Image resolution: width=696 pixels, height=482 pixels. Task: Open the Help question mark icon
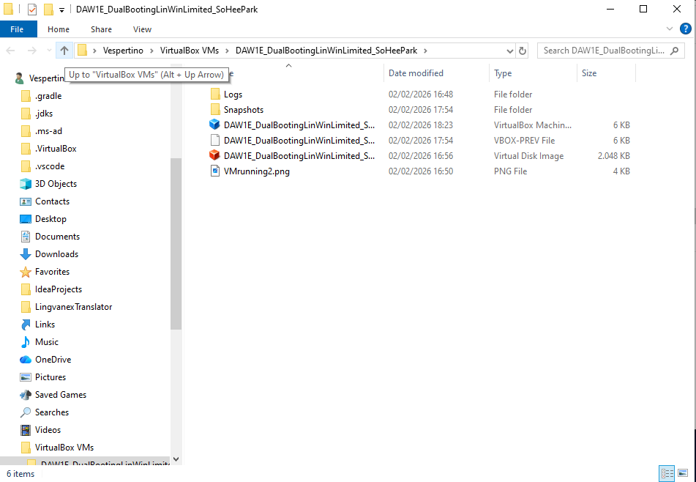(685, 29)
